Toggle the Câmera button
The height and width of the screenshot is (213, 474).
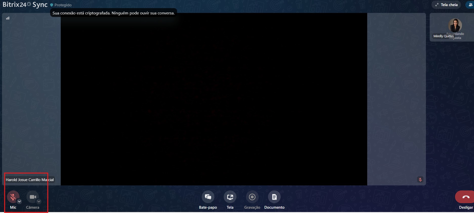click(32, 197)
